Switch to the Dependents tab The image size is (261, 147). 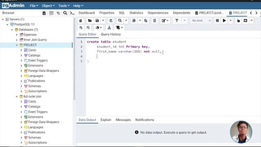pos(181,13)
